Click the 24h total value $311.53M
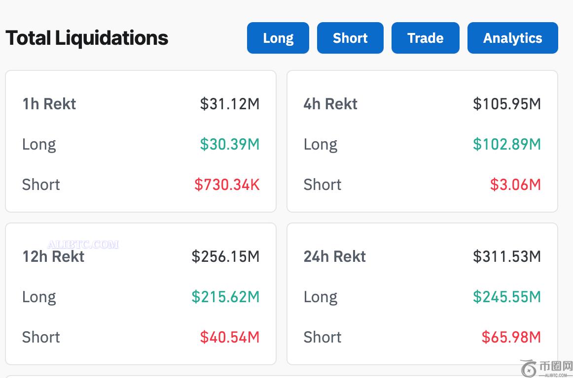Viewport: 573px width, 378px height. 507,256
